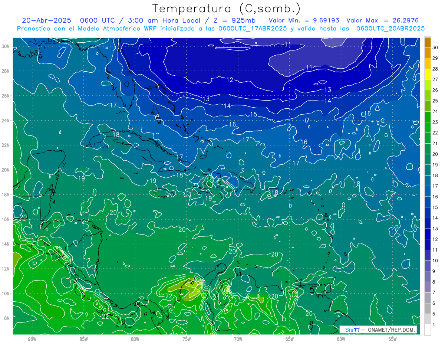Image resolution: width=445 pixels, height=344 pixels.
Task: Pick the color bar segment between 22 and 23
Action: 428,127
